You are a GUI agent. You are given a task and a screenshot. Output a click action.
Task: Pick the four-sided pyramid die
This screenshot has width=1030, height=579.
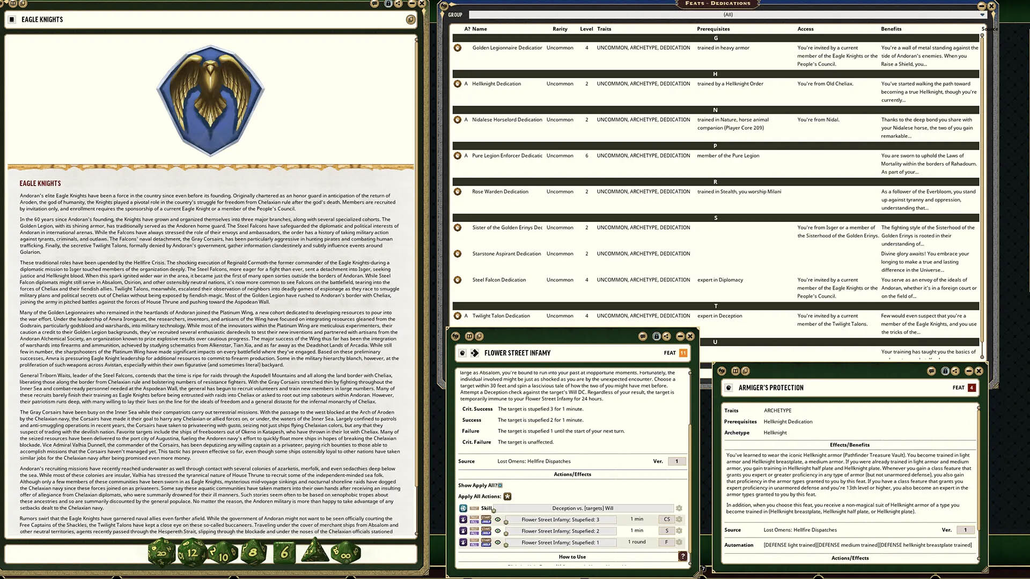click(314, 552)
